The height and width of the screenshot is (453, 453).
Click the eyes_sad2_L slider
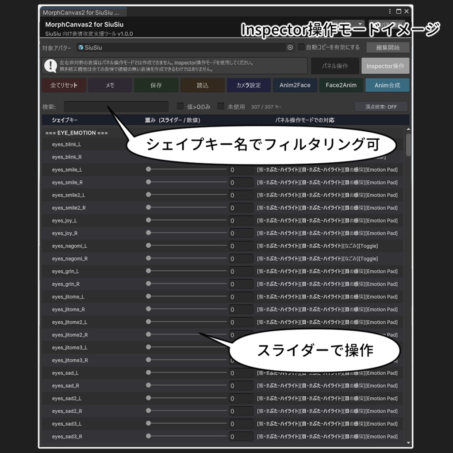point(187,398)
